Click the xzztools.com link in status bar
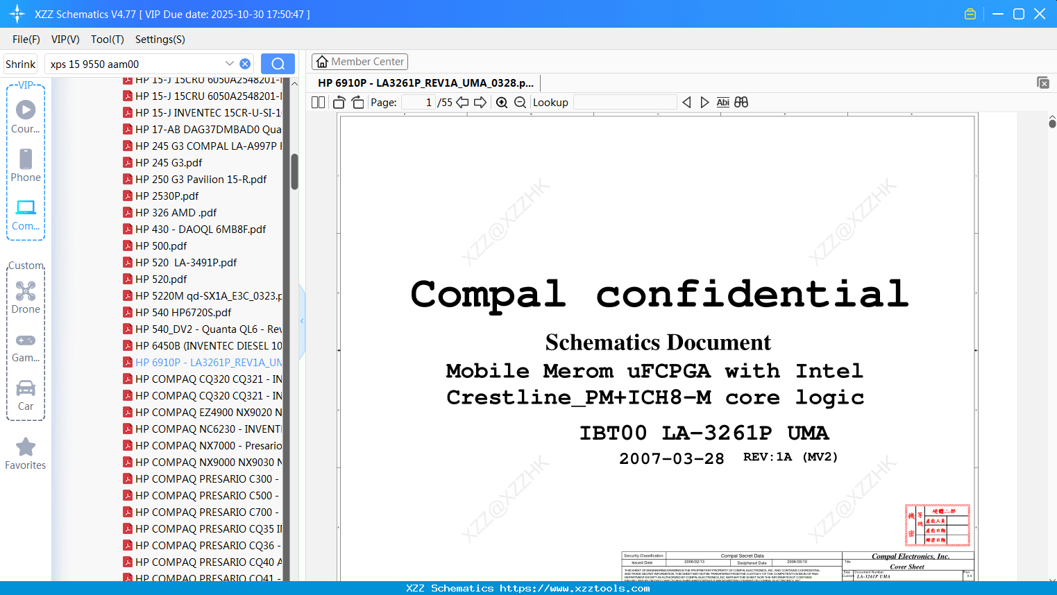Screen dimensions: 1057x595 [x=575, y=588]
